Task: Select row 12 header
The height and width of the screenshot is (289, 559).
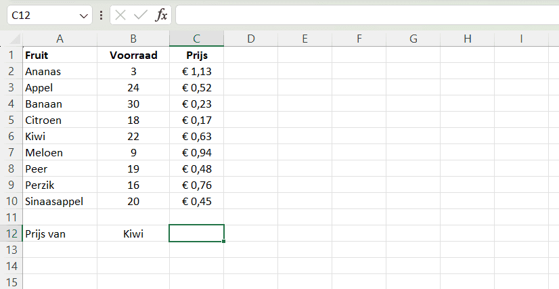Action: click(11, 234)
